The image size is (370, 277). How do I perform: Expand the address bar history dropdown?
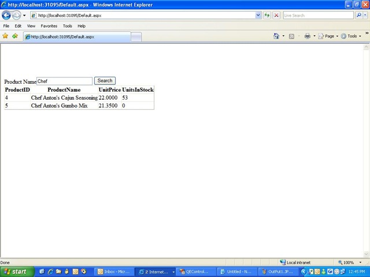(258, 16)
